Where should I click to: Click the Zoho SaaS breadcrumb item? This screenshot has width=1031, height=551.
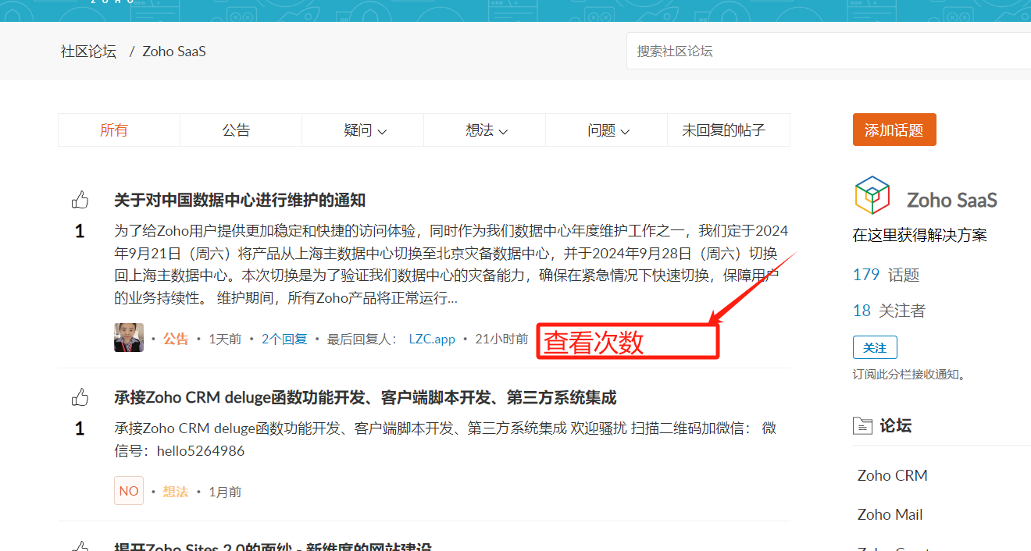(x=174, y=52)
